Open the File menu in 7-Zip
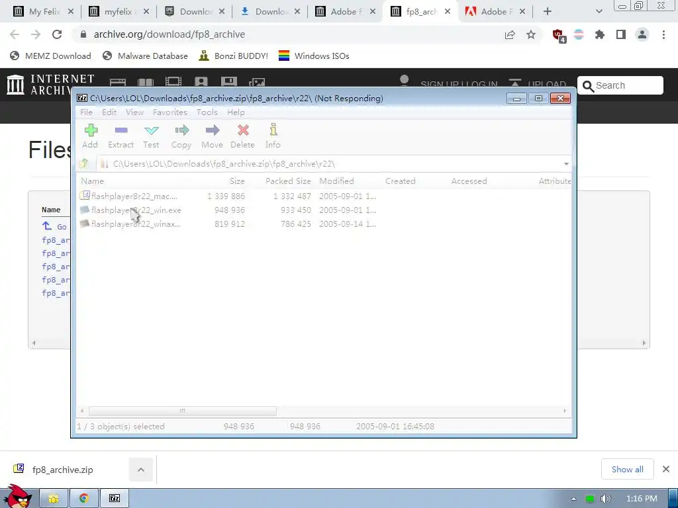Image resolution: width=678 pixels, height=508 pixels. (x=86, y=112)
